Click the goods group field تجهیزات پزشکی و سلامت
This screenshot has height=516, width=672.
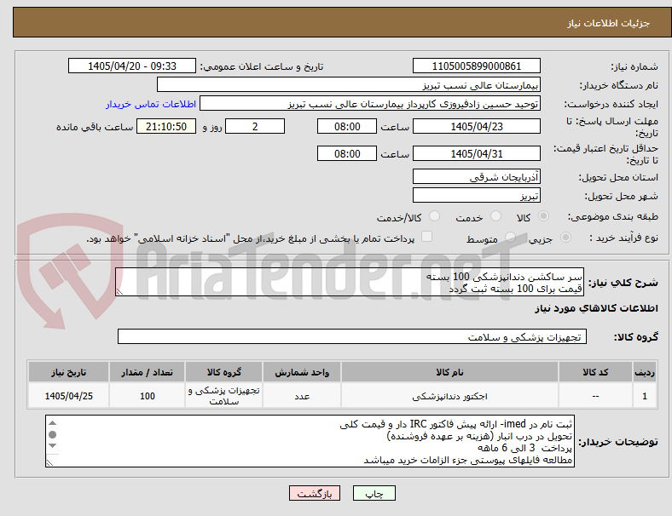[352, 336]
